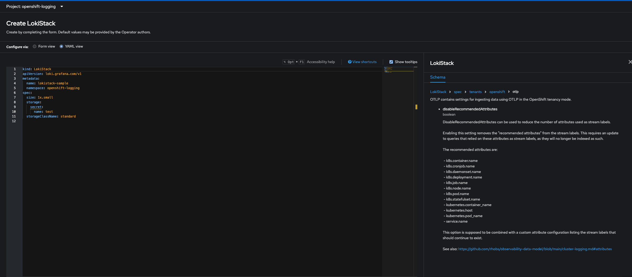Toggle the Show tooltips checkbox
Image resolution: width=632 pixels, height=277 pixels.
[391, 62]
